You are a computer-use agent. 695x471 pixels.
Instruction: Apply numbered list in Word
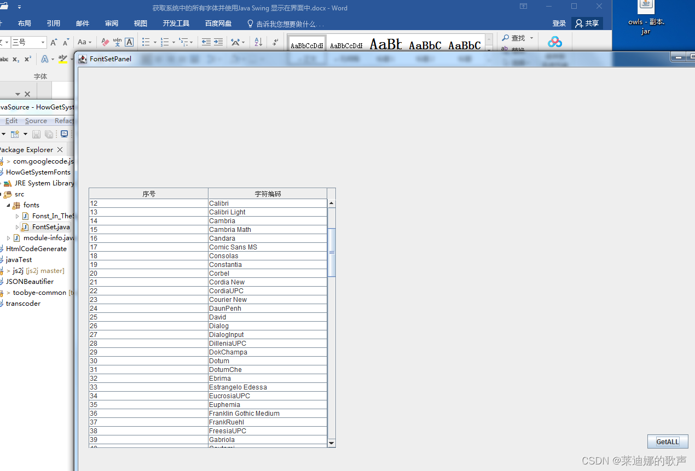tap(164, 42)
